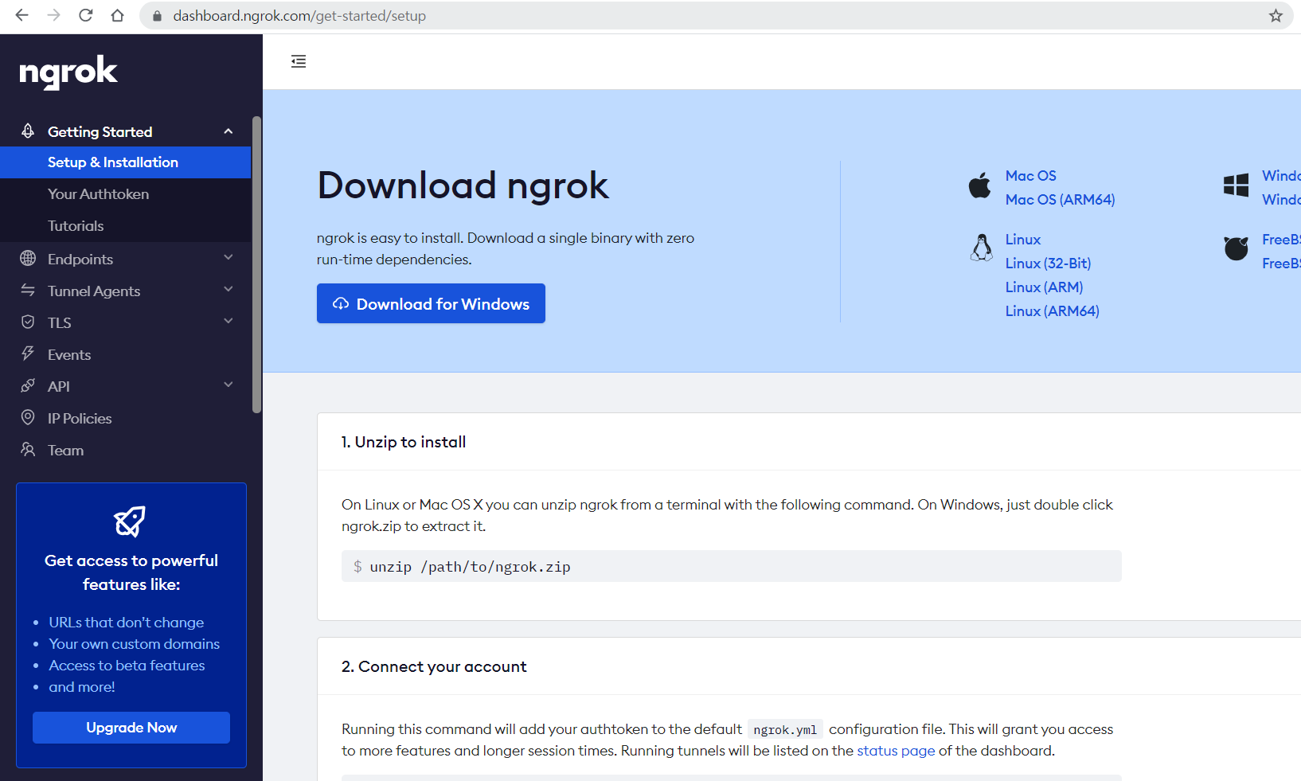Click the browser forward arrow
Screen dimensions: 1301x781
coord(54,15)
